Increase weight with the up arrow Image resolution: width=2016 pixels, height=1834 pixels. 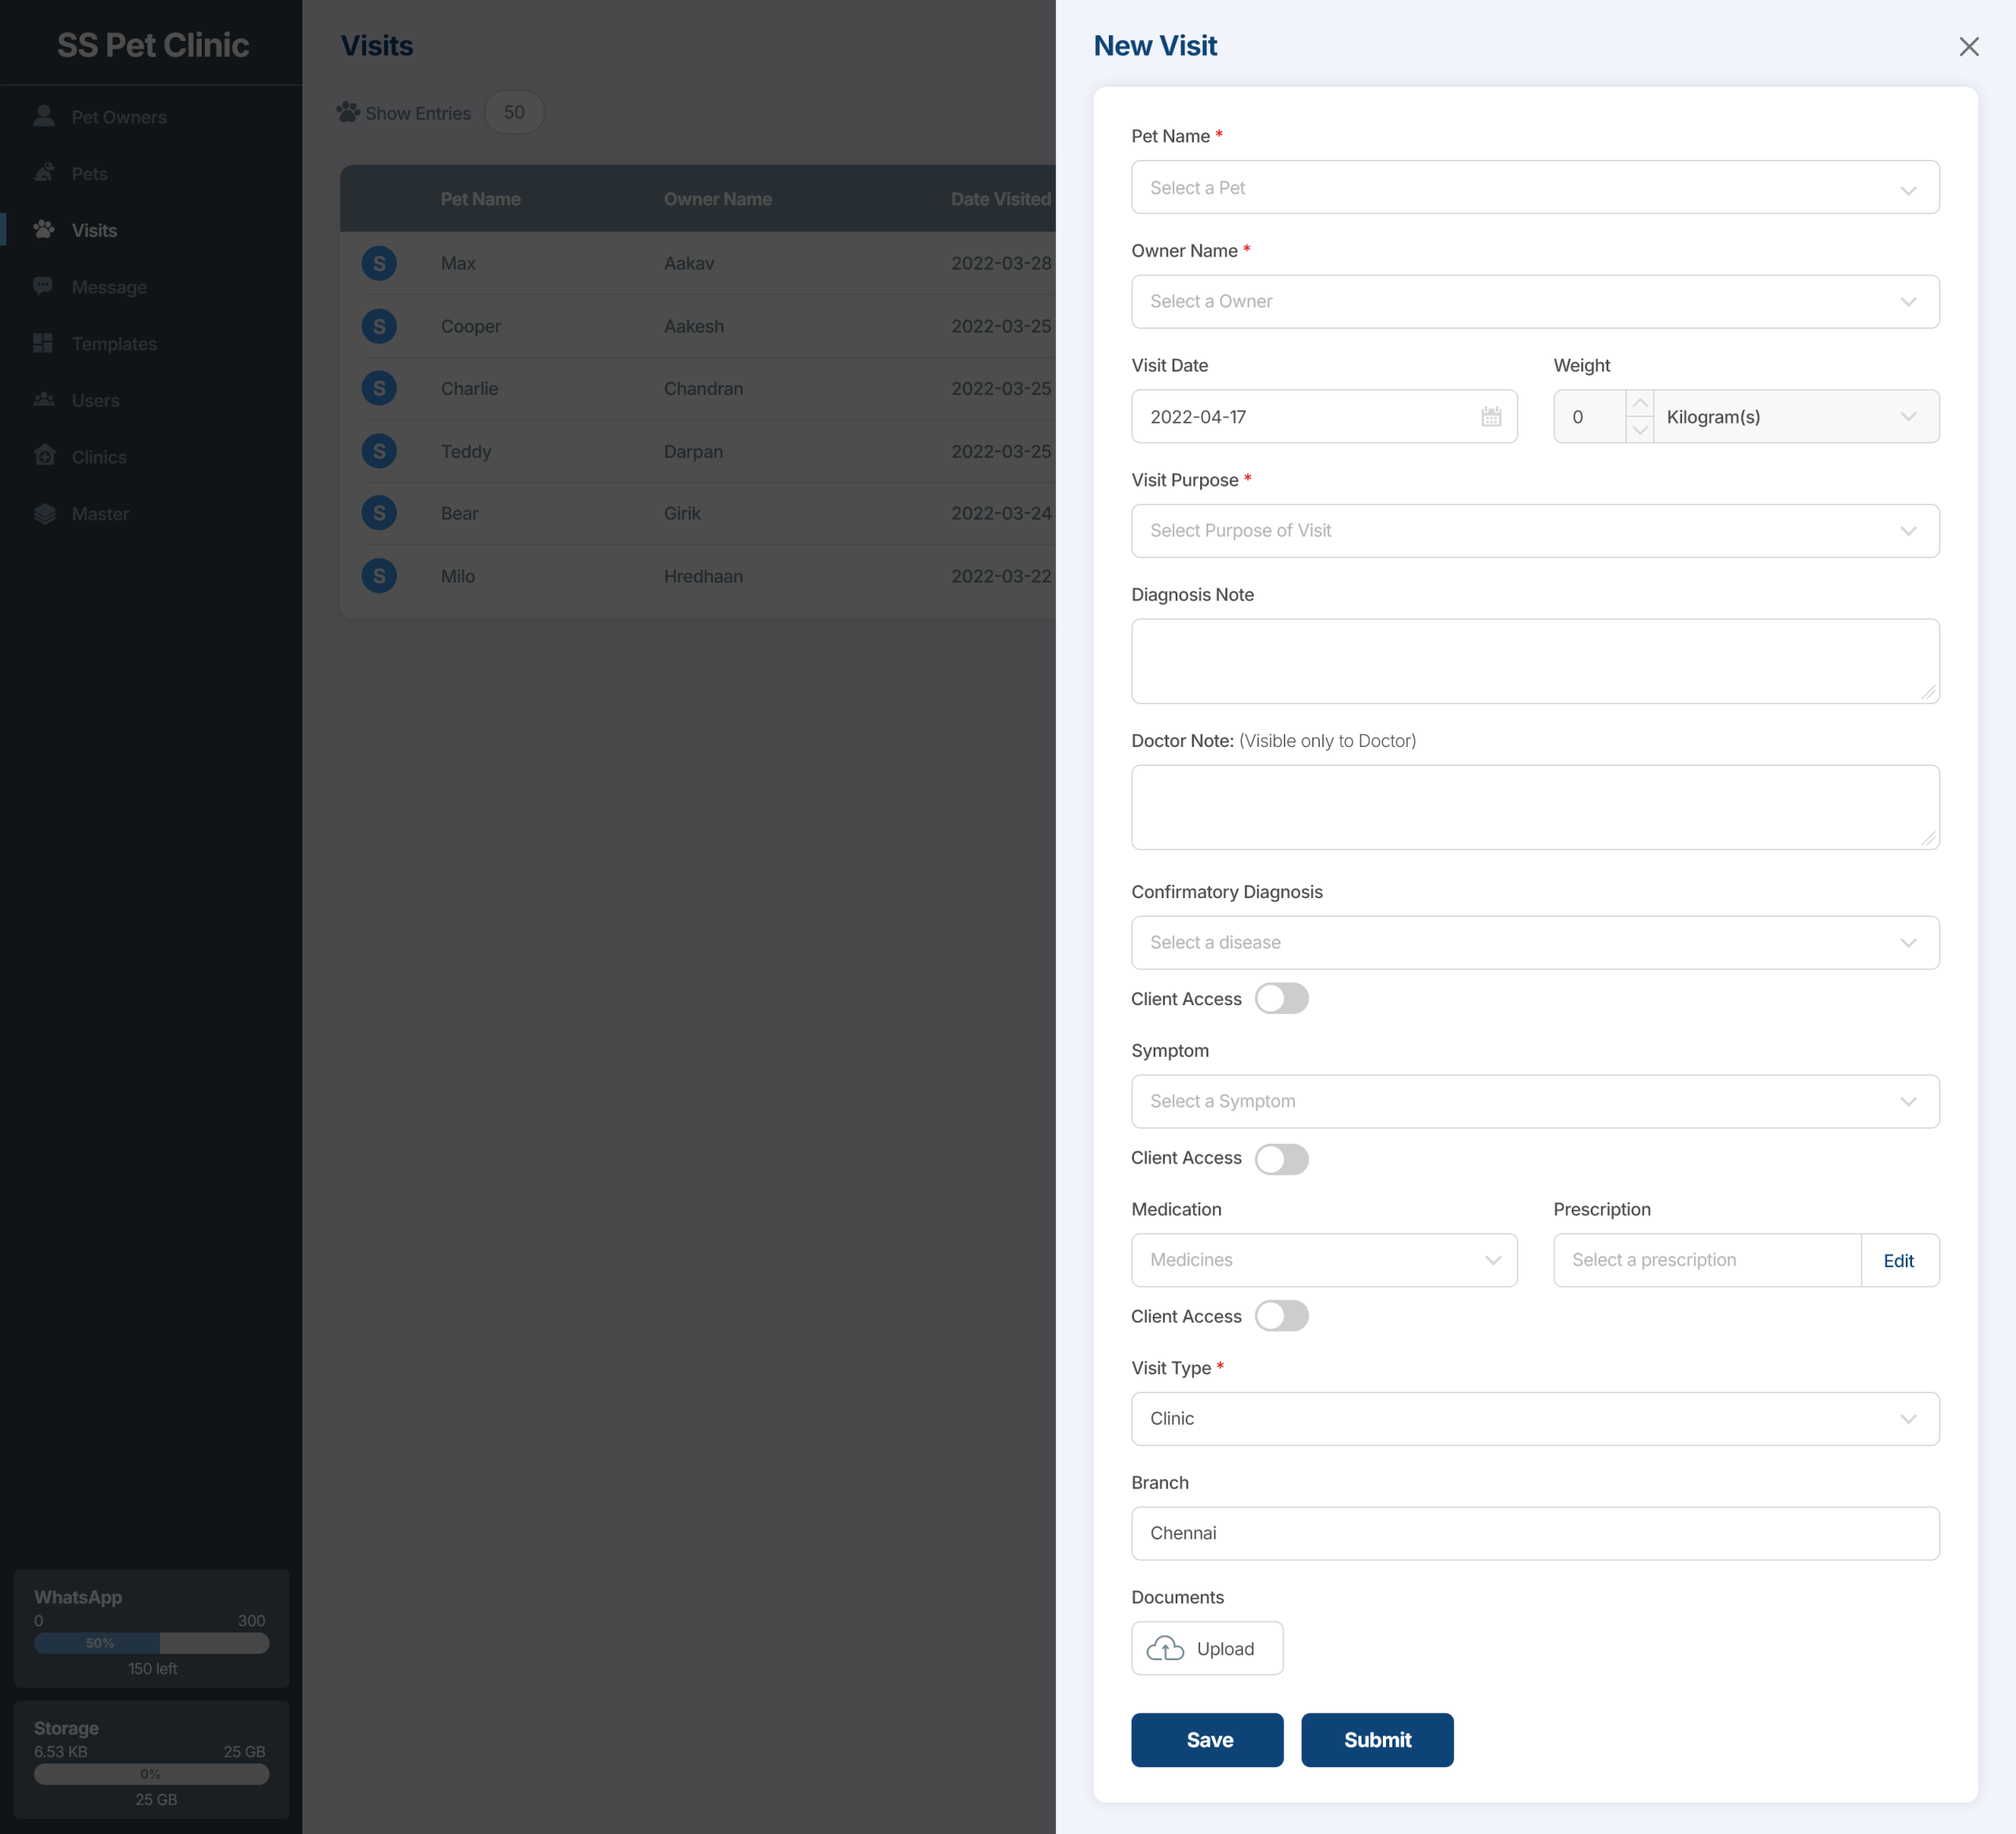[x=1639, y=404]
